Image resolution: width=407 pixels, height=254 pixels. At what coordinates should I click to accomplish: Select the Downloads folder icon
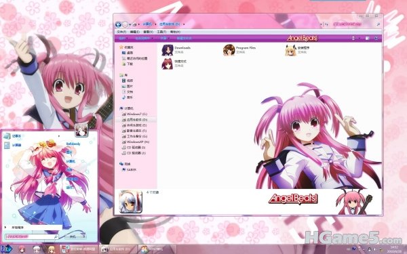pyautogui.click(x=168, y=50)
